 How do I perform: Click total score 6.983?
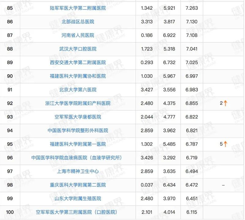click(192, 90)
